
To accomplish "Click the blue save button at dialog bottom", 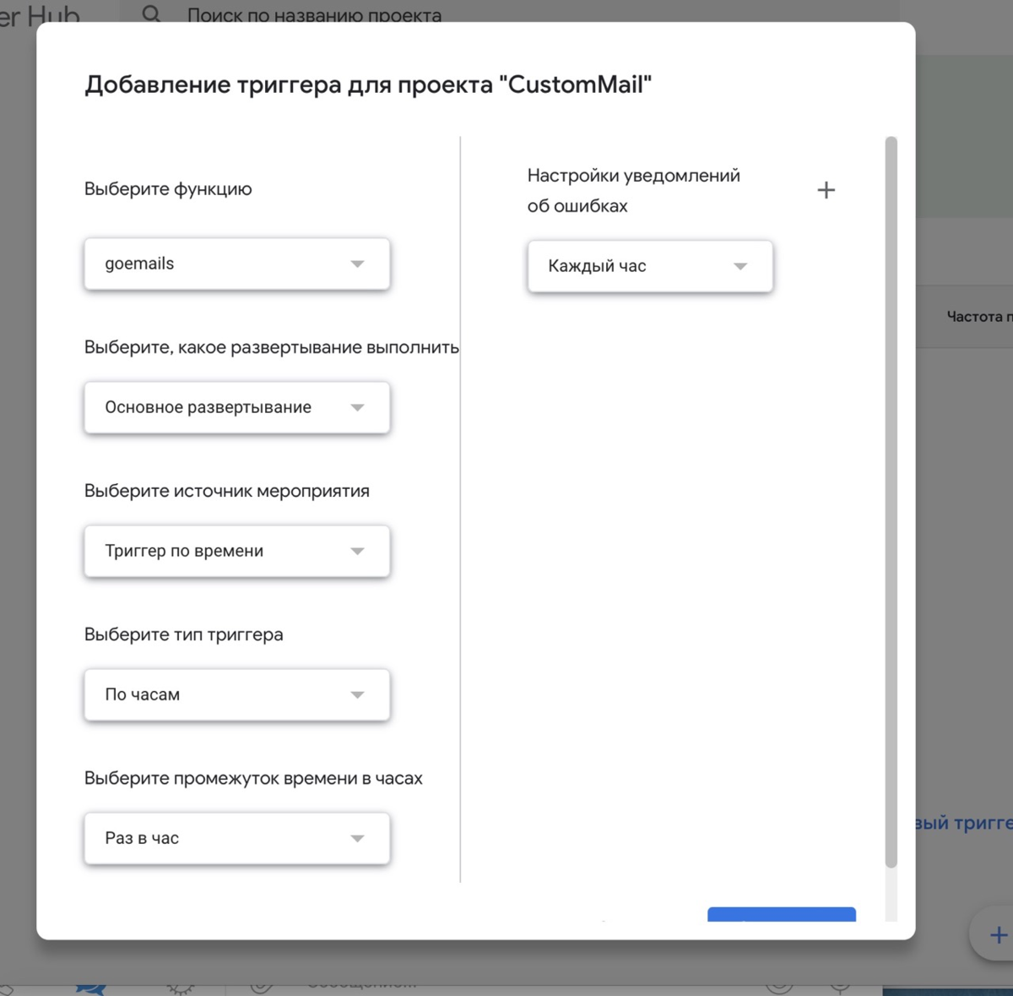I will coord(782,914).
